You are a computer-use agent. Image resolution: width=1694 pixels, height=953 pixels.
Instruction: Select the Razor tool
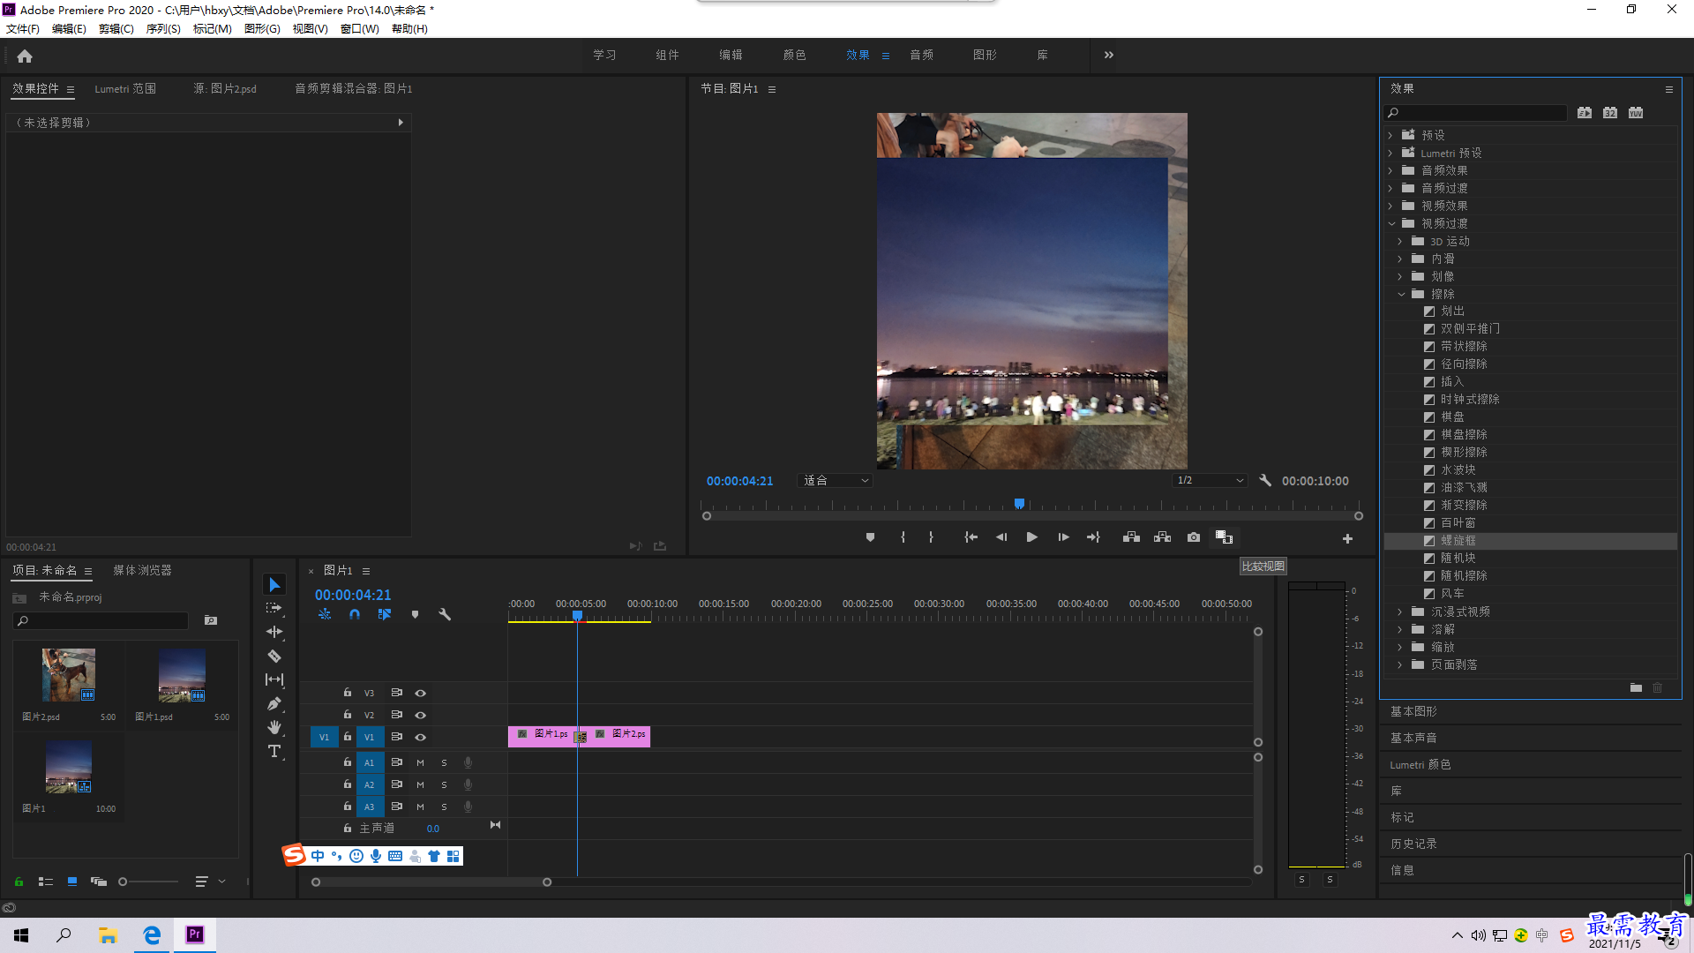(x=274, y=656)
